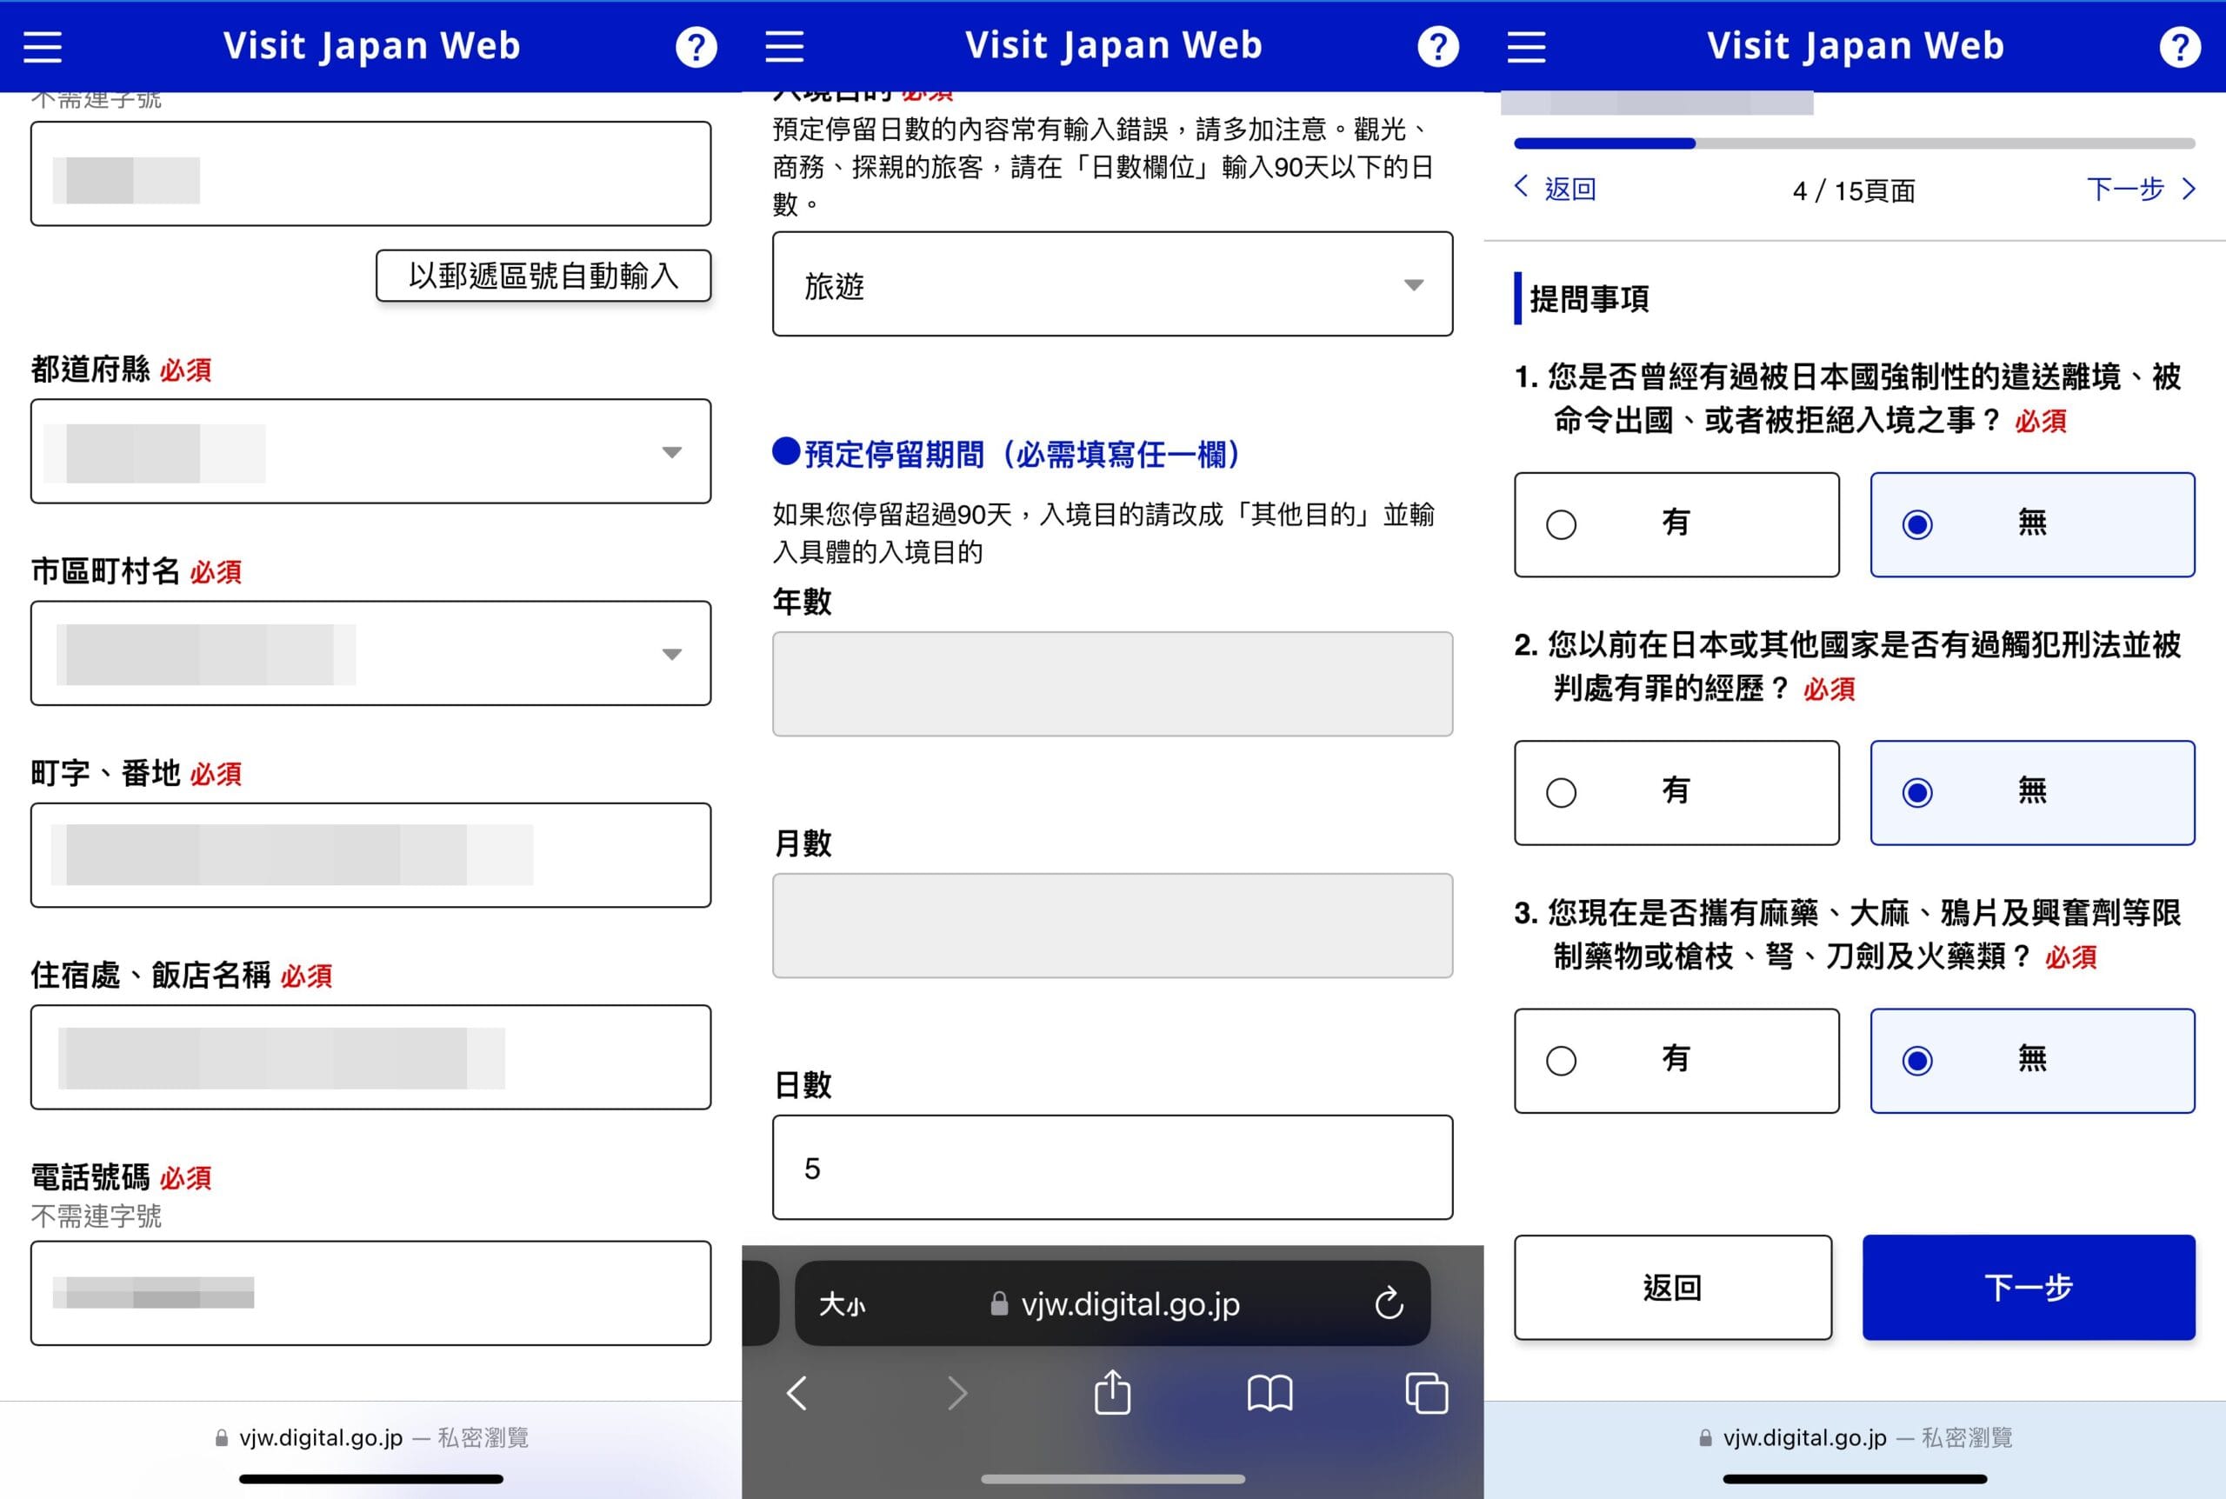Select 有 for question 1 about deportation
Screen dimensions: 2226x1499
(x=1676, y=524)
